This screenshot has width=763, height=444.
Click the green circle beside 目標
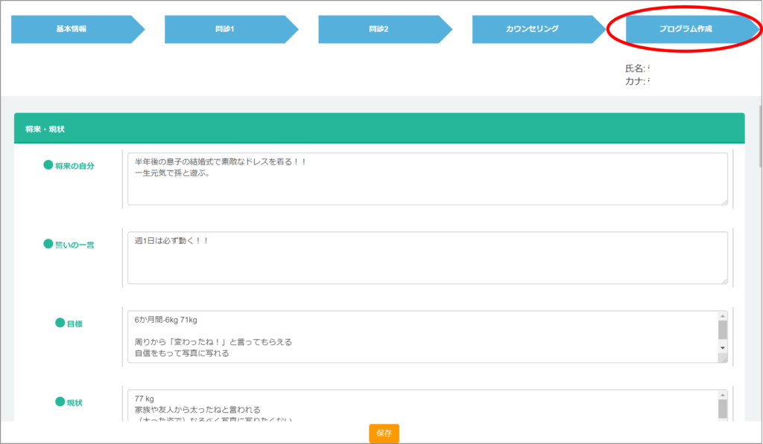point(60,324)
